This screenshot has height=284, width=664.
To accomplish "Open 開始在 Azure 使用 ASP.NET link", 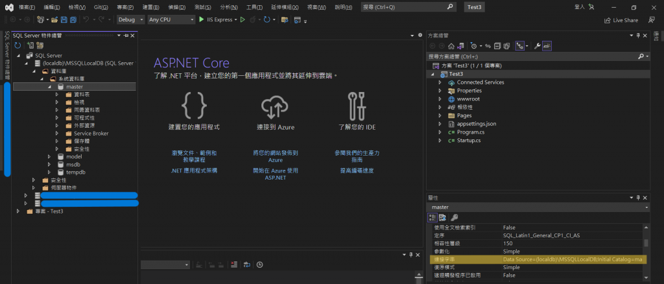I will (x=275, y=174).
